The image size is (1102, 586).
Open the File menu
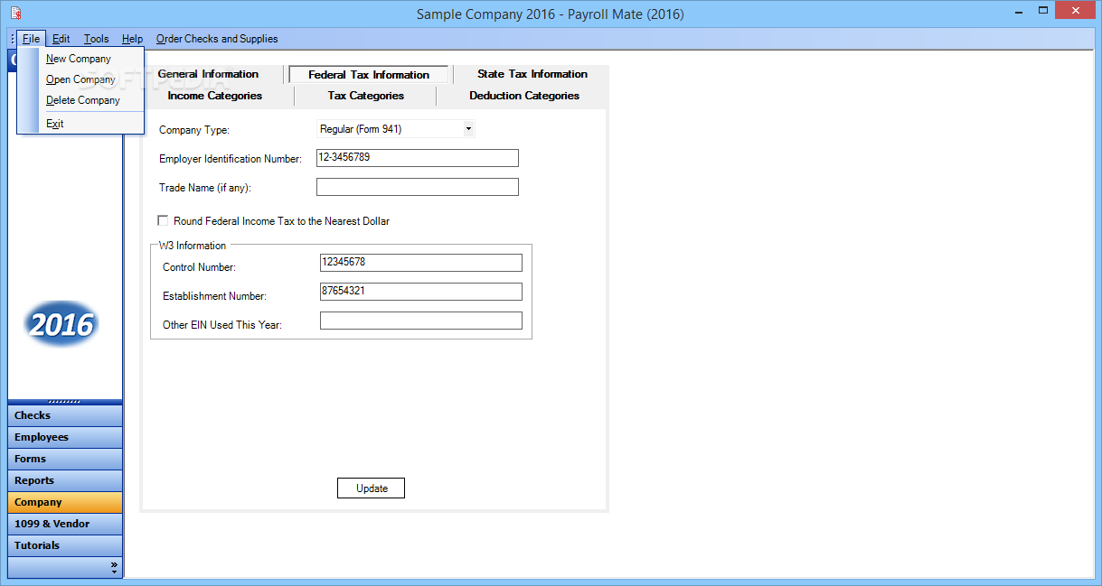pyautogui.click(x=32, y=39)
